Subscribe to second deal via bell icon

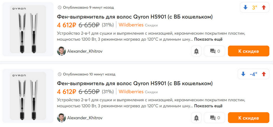point(196,118)
